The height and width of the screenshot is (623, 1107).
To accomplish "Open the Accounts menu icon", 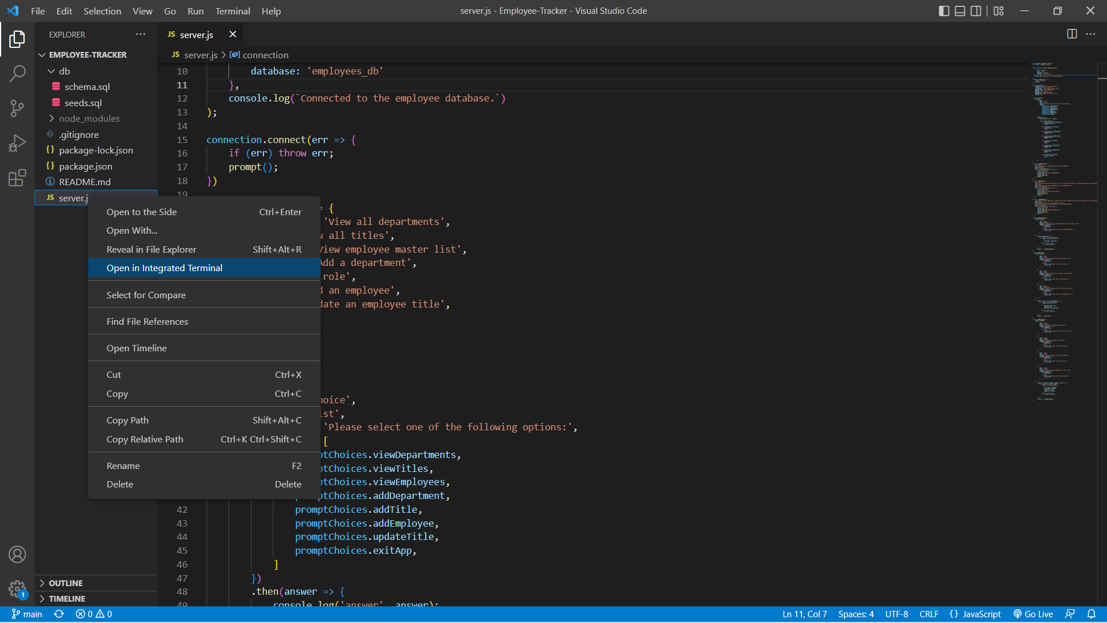I will [x=17, y=554].
